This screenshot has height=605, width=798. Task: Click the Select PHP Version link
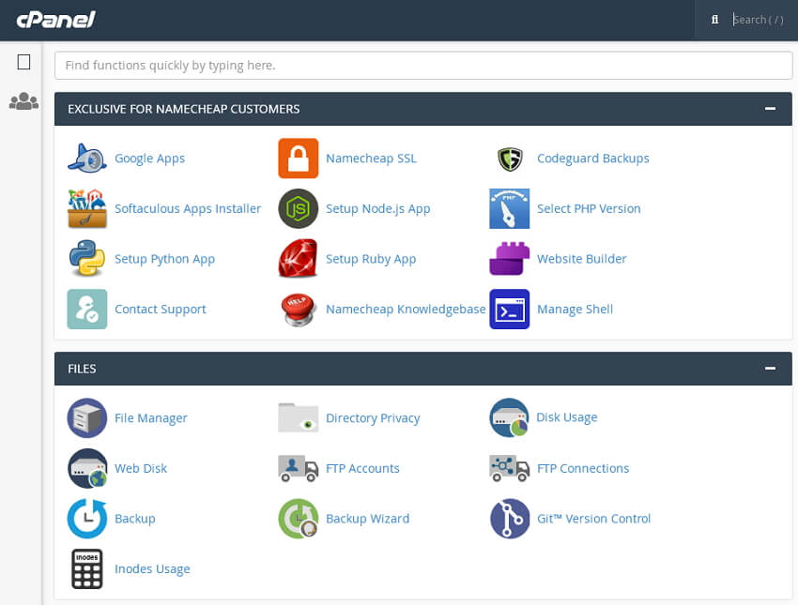click(589, 209)
